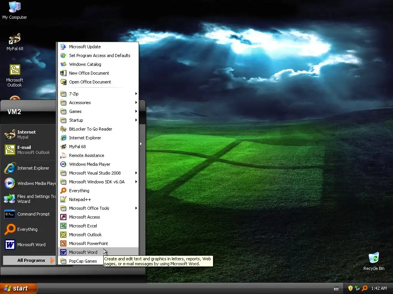Expand Games submenu arrow
393x294 pixels.
click(x=136, y=111)
